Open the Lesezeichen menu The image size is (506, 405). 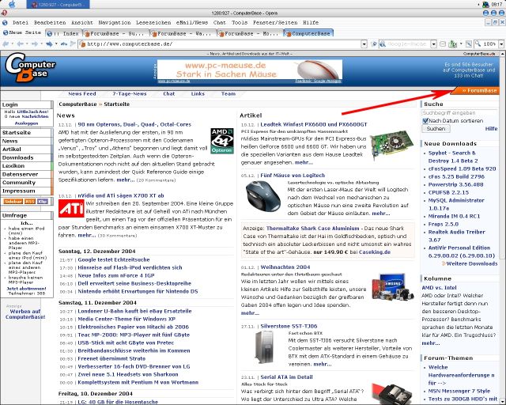click(x=153, y=23)
